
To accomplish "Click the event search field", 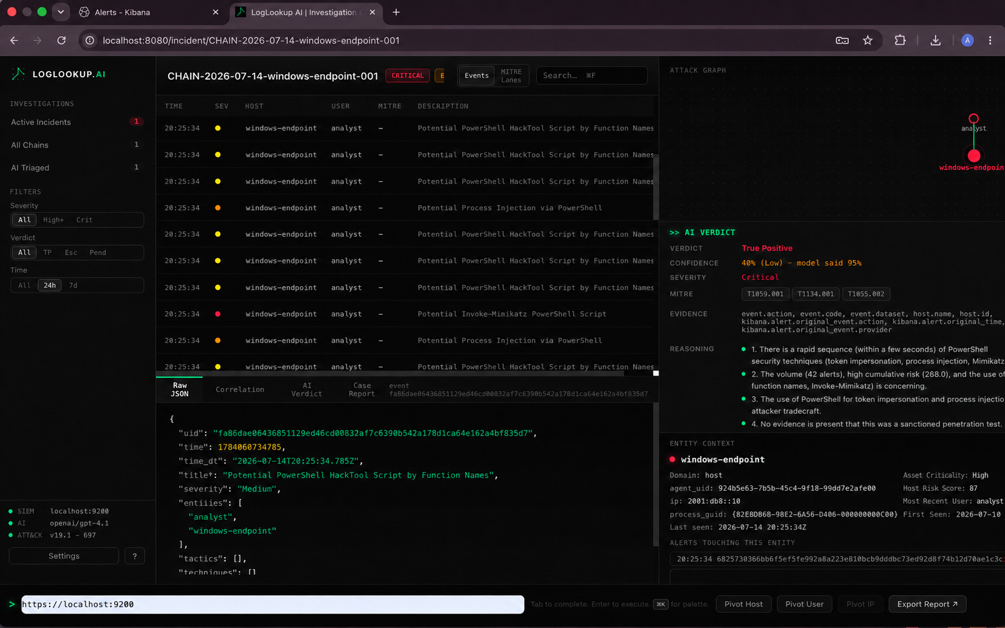I will coord(591,75).
